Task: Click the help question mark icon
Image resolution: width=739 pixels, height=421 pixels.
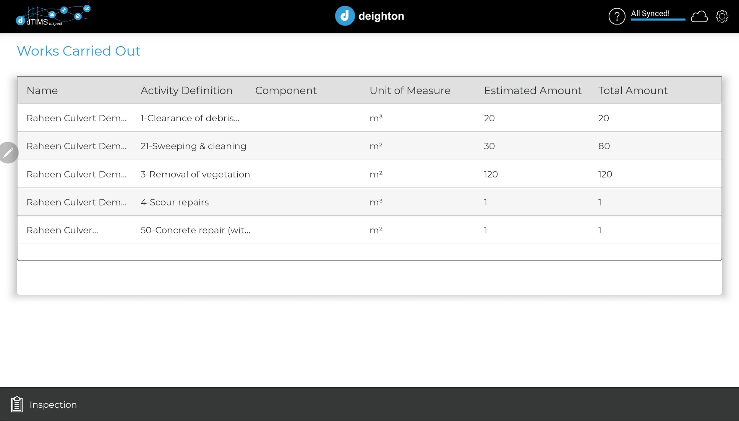Action: (x=617, y=16)
